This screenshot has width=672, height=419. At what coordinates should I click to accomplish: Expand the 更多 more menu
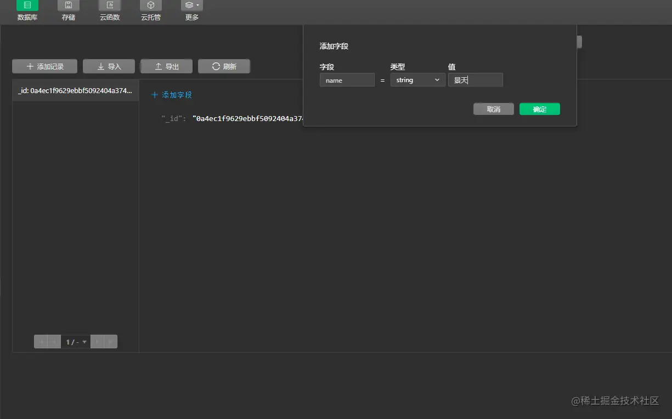click(192, 11)
